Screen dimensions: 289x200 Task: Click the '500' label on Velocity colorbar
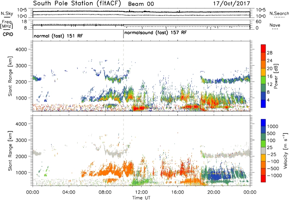point(271,133)
